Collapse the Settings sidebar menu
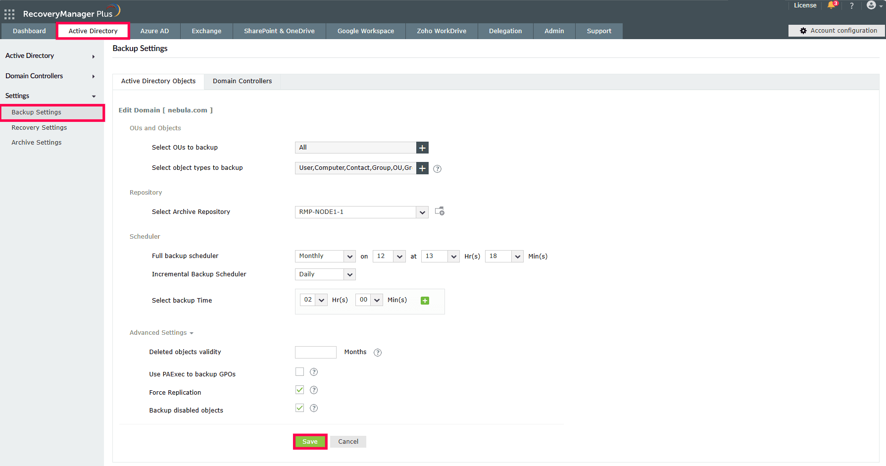The image size is (886, 466). coord(51,96)
